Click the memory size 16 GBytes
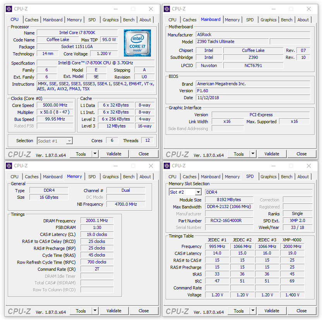The width and height of the screenshot is (322, 320). click(x=49, y=197)
